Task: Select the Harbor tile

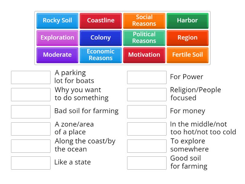Action: tap(187, 21)
